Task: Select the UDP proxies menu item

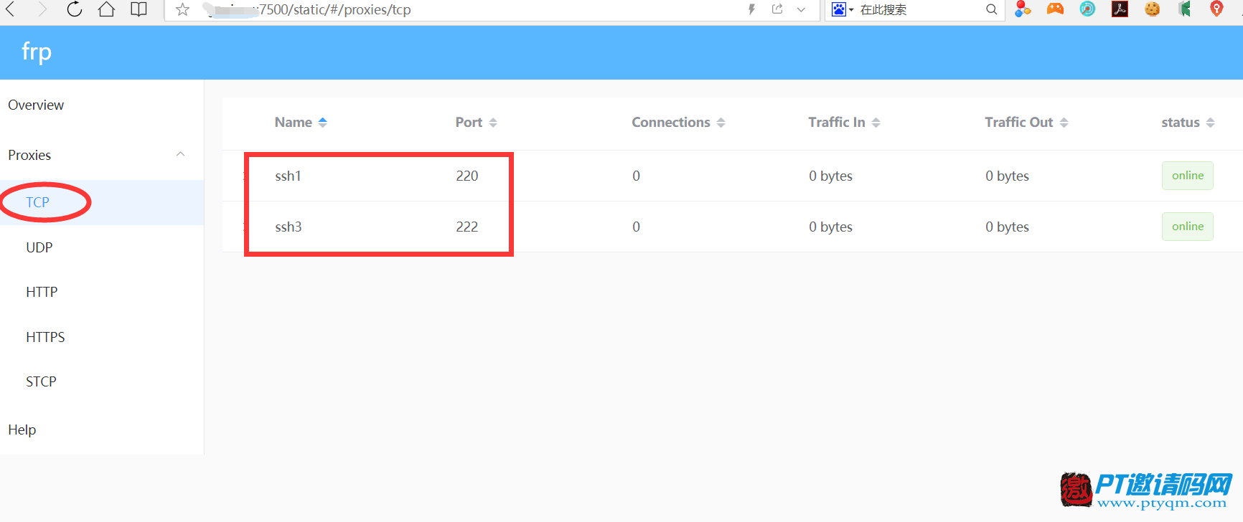Action: pyautogui.click(x=39, y=247)
